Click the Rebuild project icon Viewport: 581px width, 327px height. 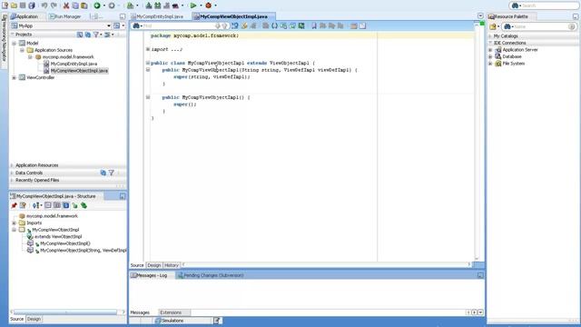[x=157, y=5]
